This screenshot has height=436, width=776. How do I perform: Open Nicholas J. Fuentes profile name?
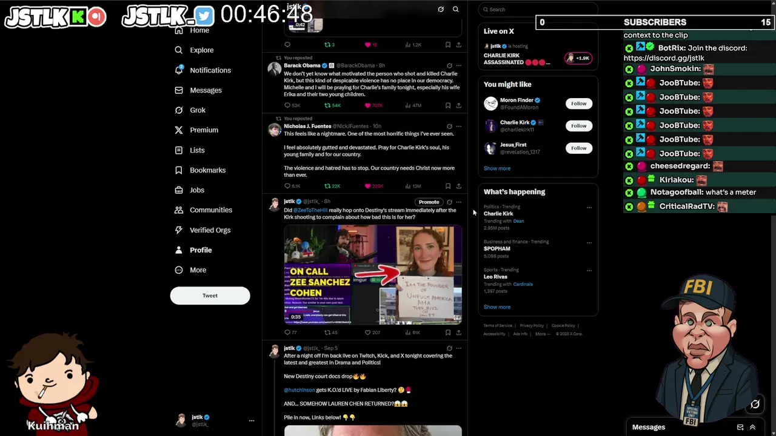(307, 126)
